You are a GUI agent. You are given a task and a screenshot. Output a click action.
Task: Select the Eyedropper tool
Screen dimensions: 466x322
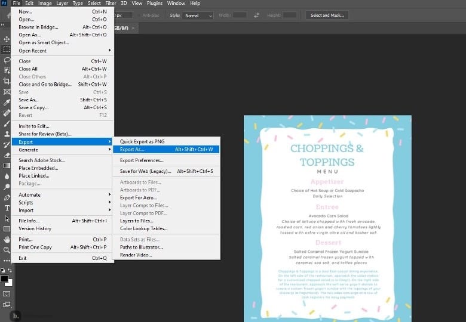(7, 102)
